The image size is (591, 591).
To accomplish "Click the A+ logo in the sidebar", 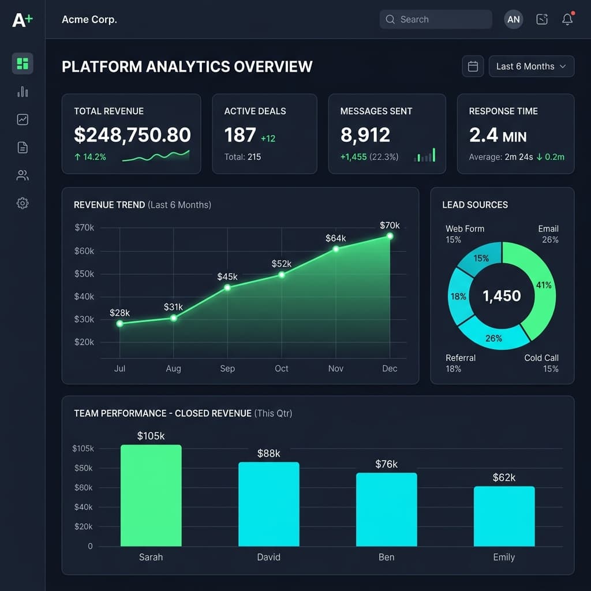I will click(x=23, y=20).
